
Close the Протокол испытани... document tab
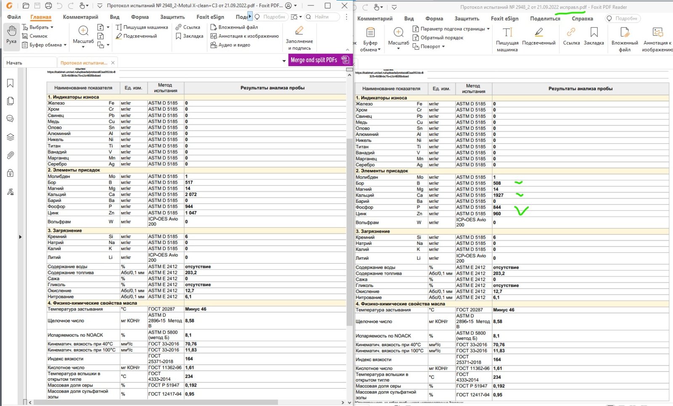point(113,63)
